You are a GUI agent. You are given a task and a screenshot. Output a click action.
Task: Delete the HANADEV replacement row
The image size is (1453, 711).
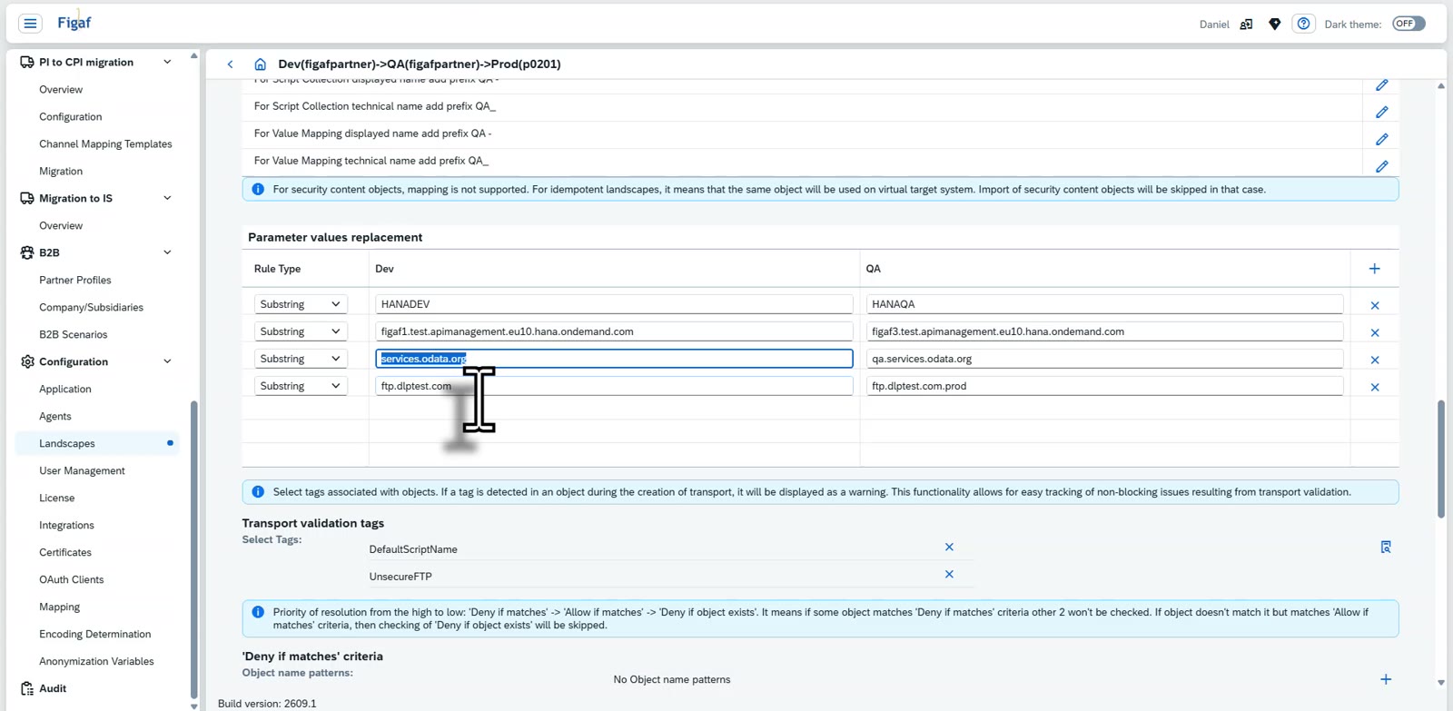(x=1375, y=306)
